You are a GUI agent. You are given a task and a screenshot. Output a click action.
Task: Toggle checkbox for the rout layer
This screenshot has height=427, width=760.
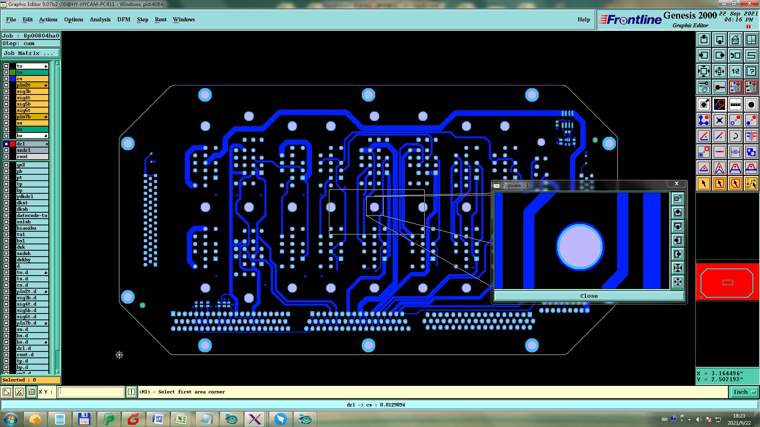6,157
